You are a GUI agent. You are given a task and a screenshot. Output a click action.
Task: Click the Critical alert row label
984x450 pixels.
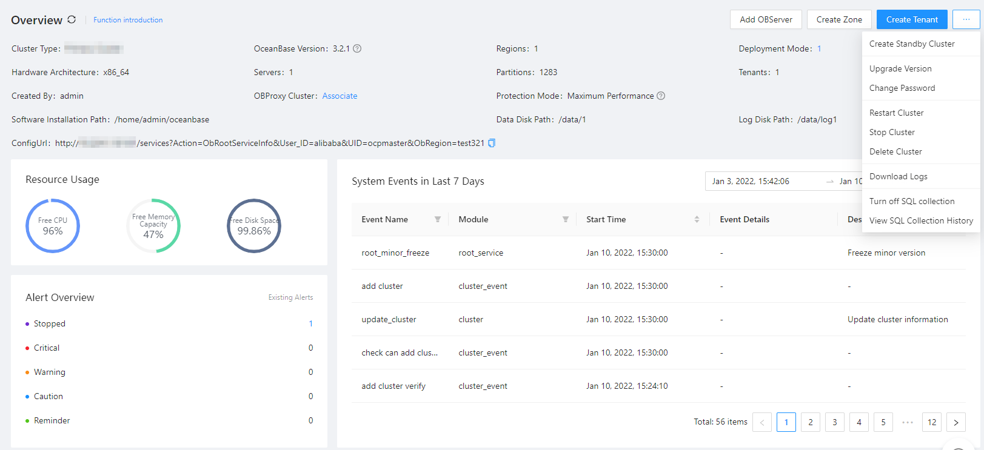pyautogui.click(x=47, y=348)
